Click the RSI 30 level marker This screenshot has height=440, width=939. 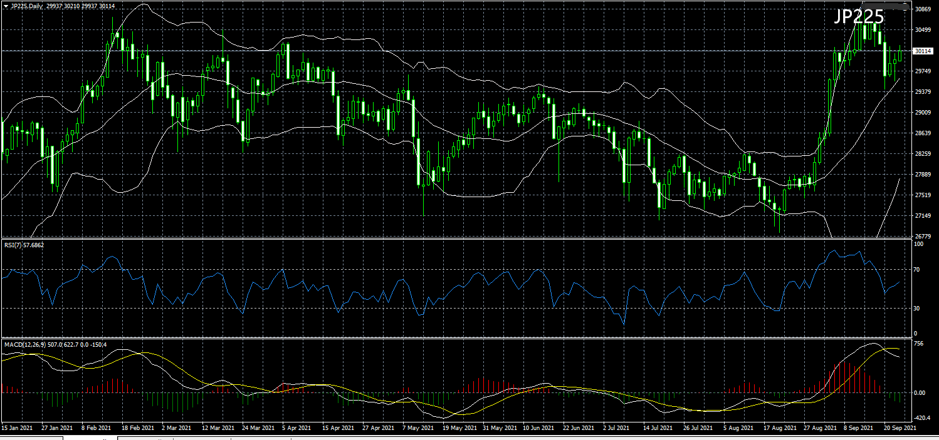(x=916, y=309)
